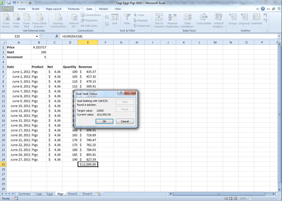Click the From Web icon
Image resolution: width=282 pixels, height=201 pixels.
[x=16, y=21]
